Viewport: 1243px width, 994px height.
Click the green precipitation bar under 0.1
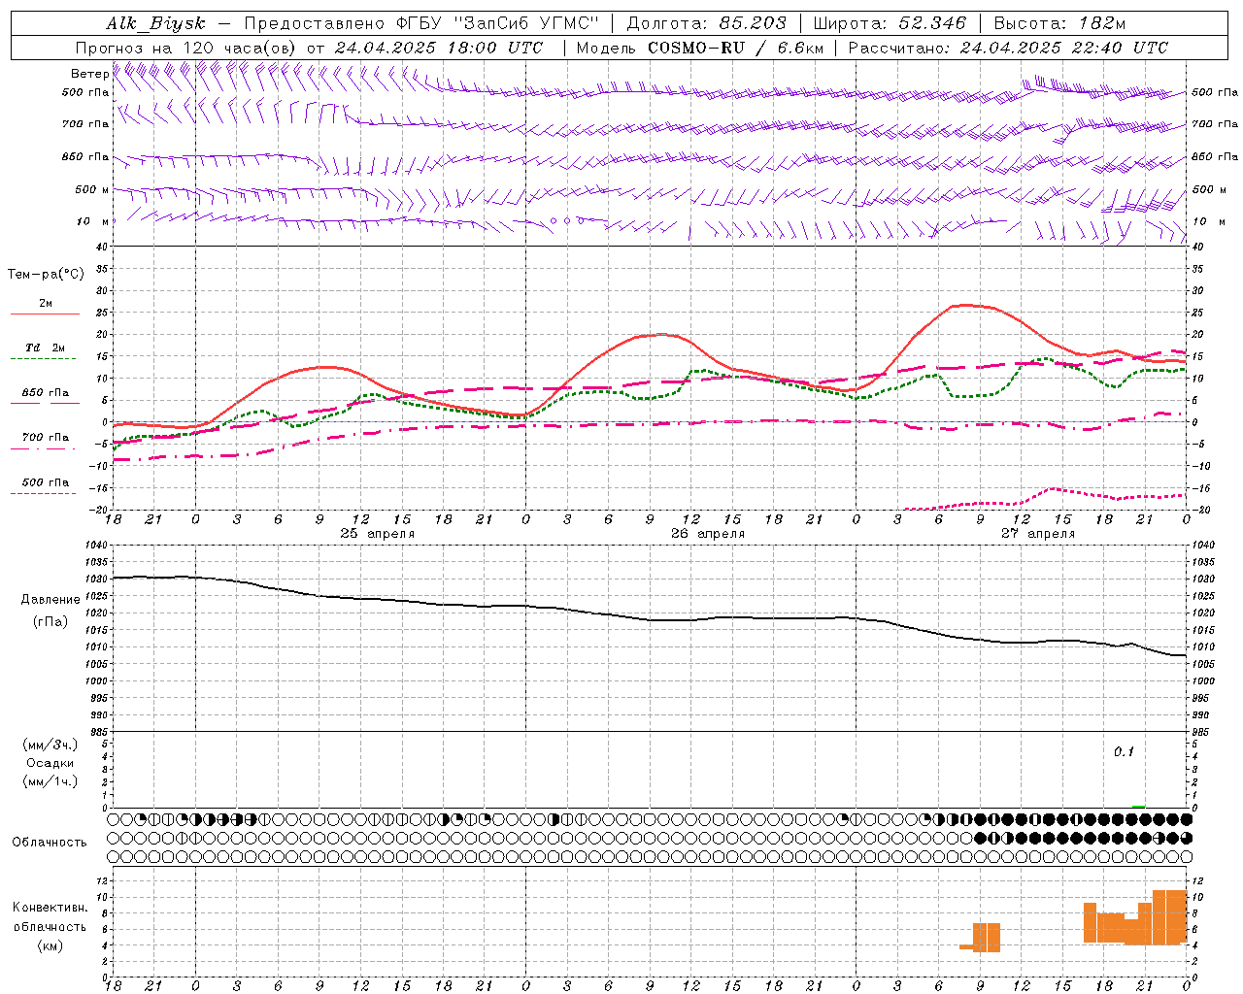pos(1139,806)
